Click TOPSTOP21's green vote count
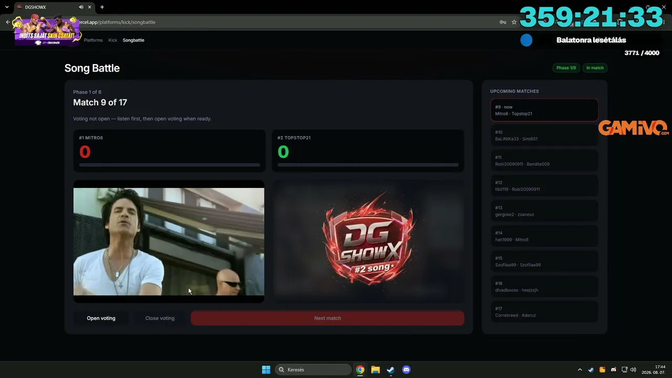 283,152
